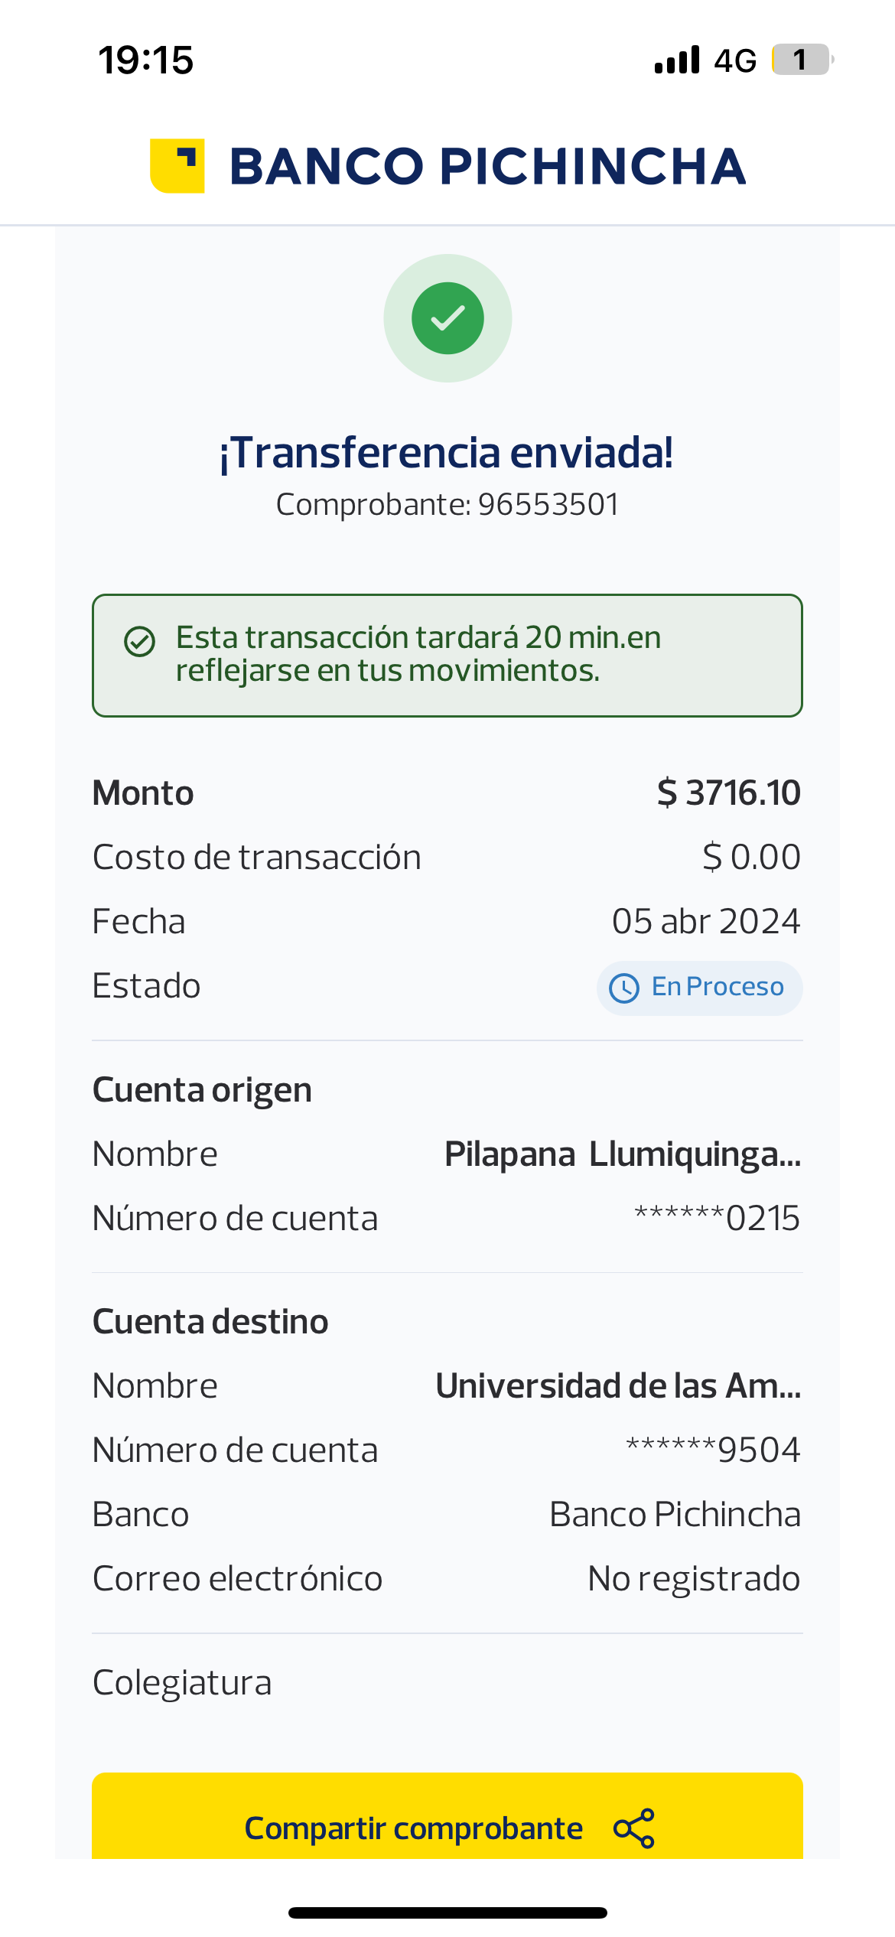Viewport: 895px width, 1937px height.
Task: Tap the truncated origin name Pilapana Llumiquinga
Action: tap(622, 1154)
